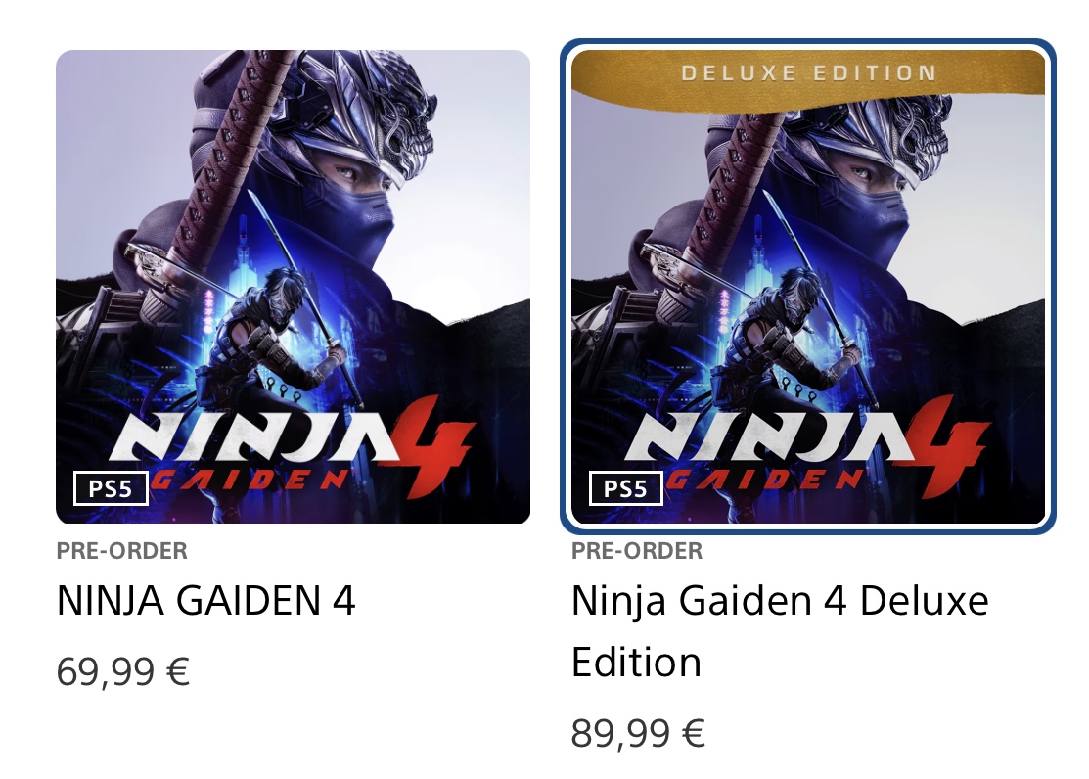This screenshot has height=779, width=1089.
Task: Click the 69,99 € price
Action: pos(123,672)
